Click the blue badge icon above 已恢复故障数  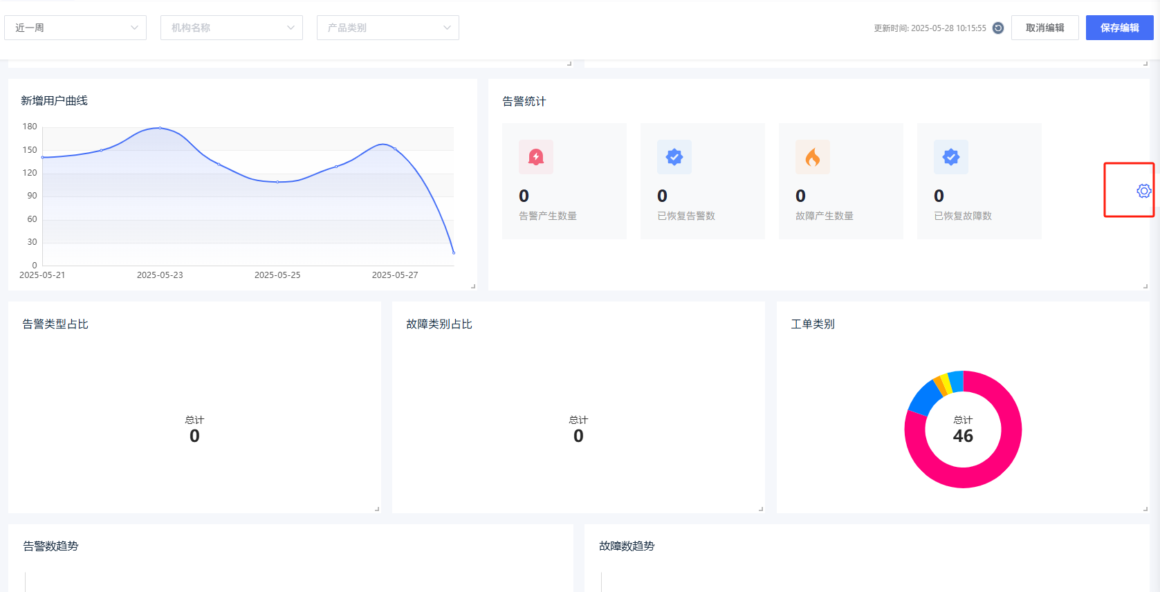pyautogui.click(x=951, y=157)
